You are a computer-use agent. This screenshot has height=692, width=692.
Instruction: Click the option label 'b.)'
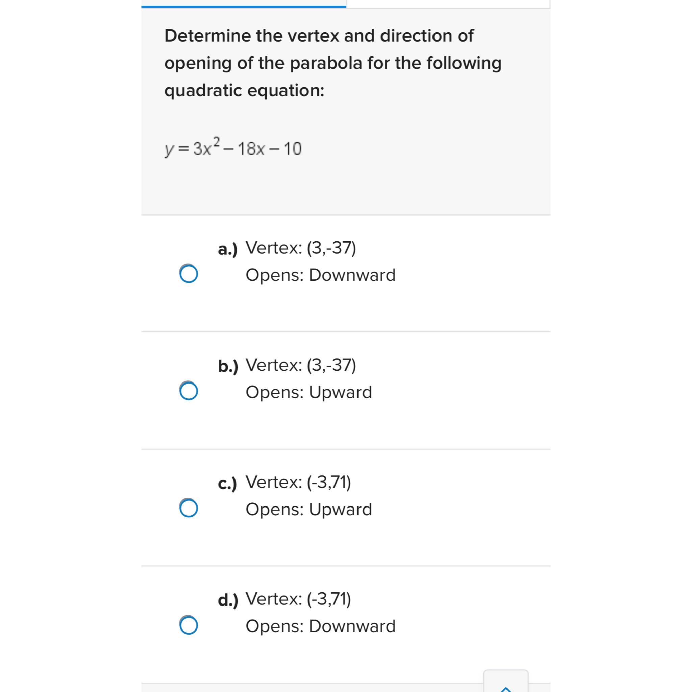(x=228, y=366)
